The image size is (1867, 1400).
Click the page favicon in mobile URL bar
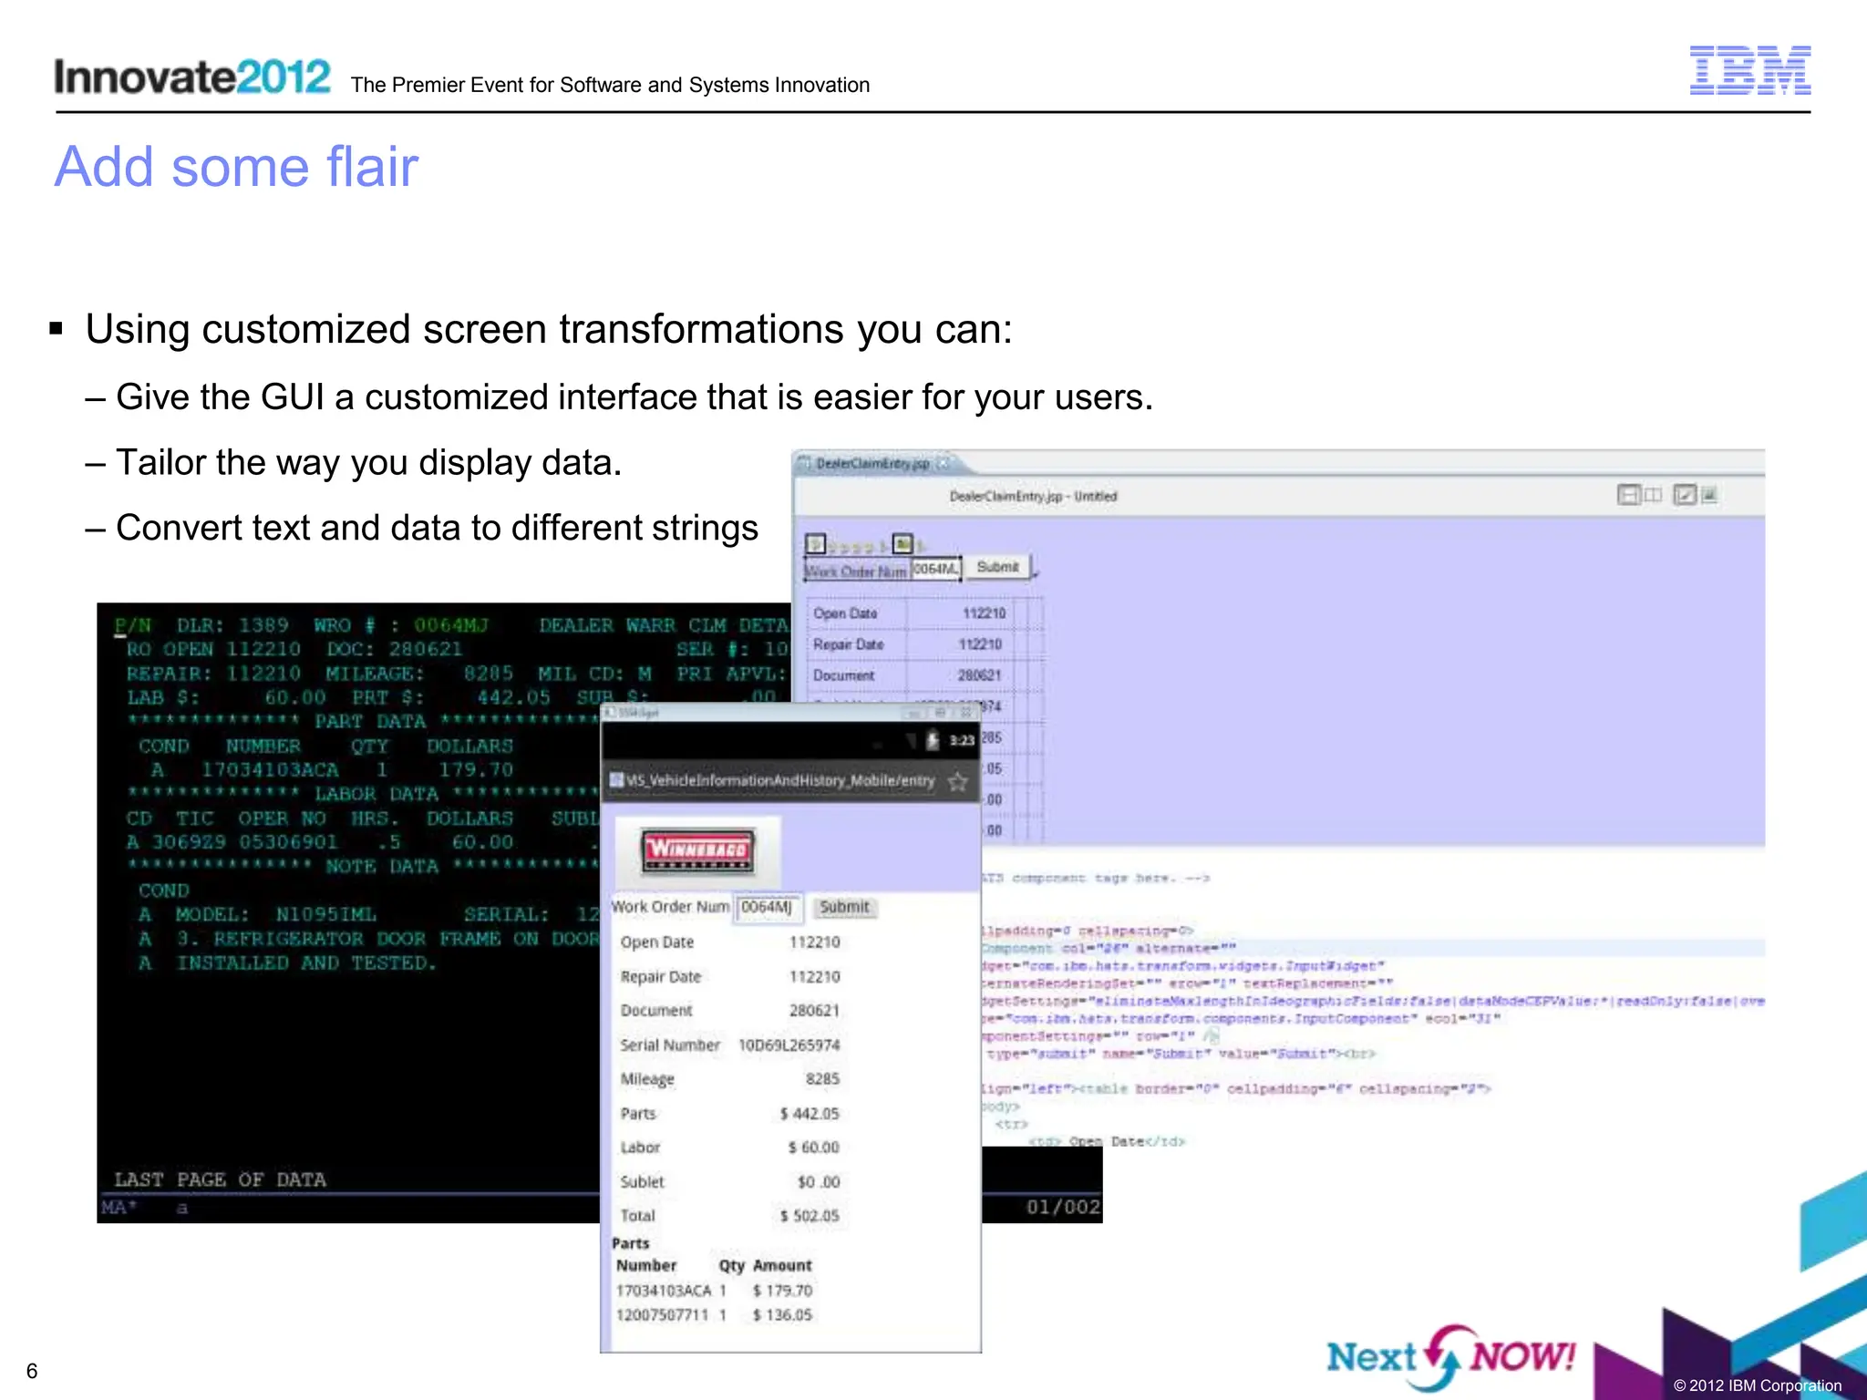(x=616, y=780)
